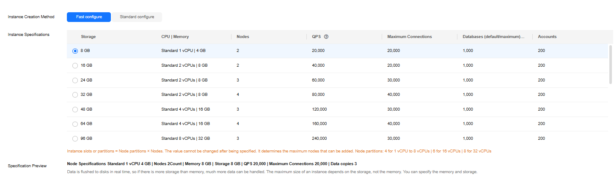The height and width of the screenshot is (182, 614).
Task: Pick the 32 GB storage radio button
Action: [75, 95]
